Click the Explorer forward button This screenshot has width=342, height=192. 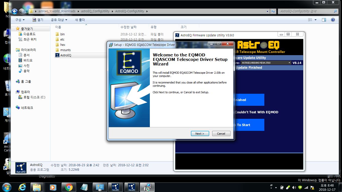[x=22, y=11]
